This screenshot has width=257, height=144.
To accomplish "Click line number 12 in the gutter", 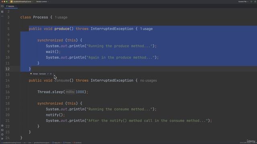I will point(8,69).
